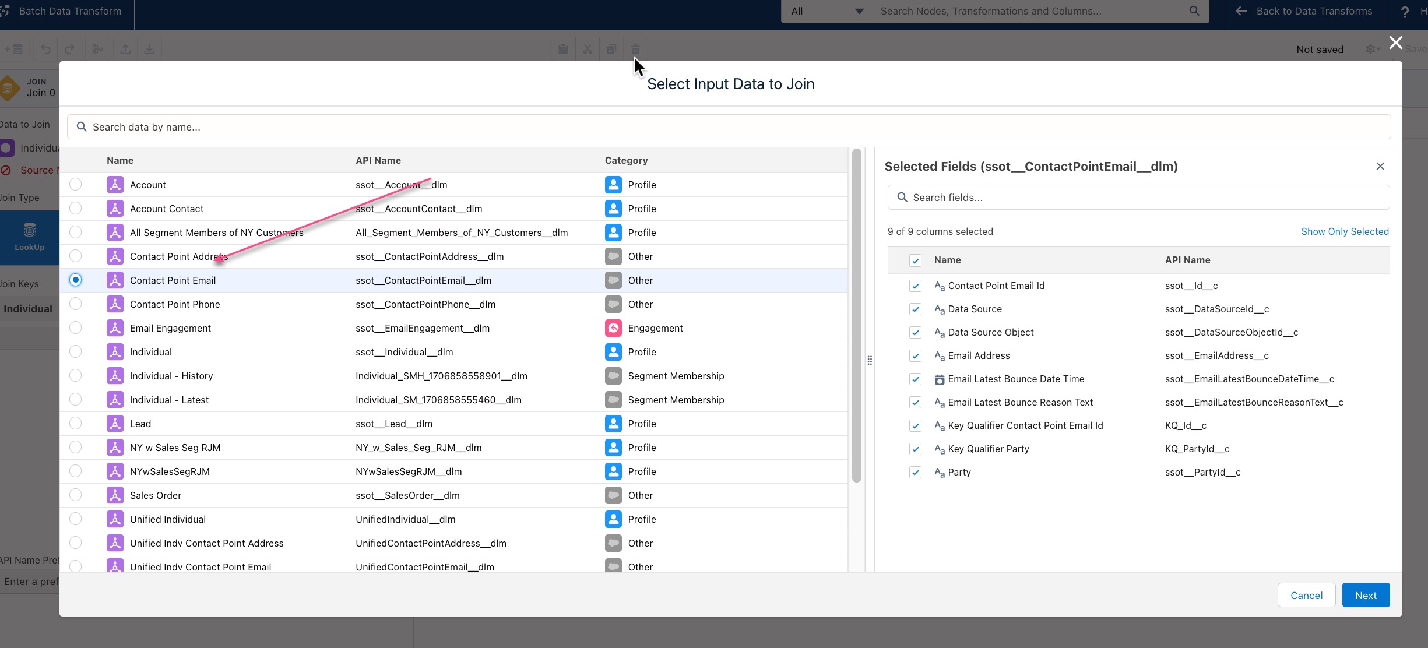Click the Unified Indv Contact Point Address row

pyautogui.click(x=453, y=543)
